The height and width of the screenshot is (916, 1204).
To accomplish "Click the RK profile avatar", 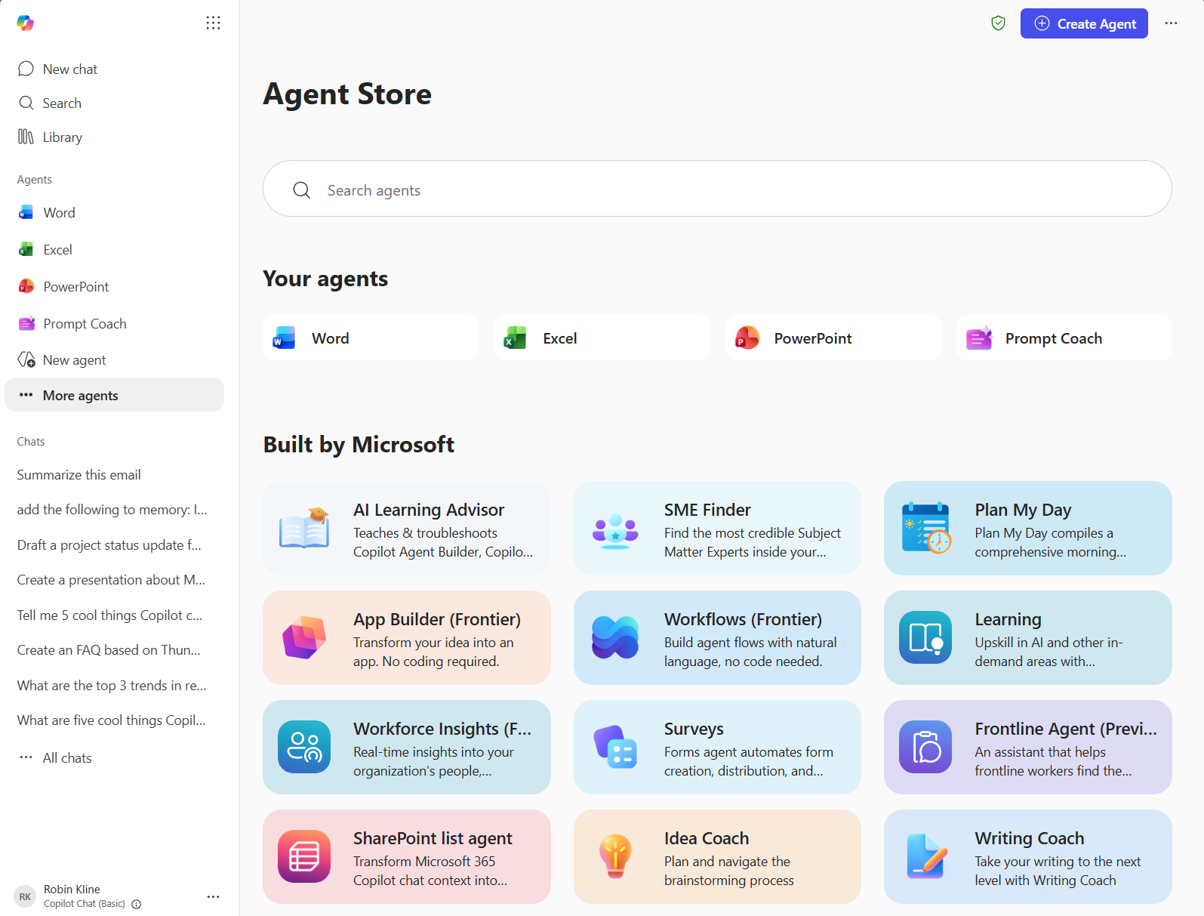I will pyautogui.click(x=25, y=896).
